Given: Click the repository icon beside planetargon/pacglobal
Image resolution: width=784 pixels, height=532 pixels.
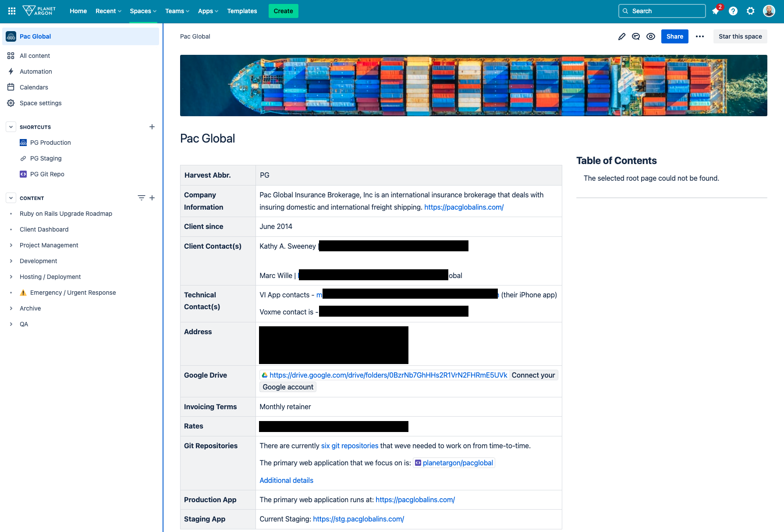Looking at the screenshot, I should click(x=418, y=463).
